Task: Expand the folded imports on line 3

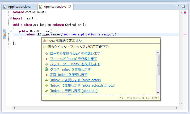Action: (x=11, y=18)
